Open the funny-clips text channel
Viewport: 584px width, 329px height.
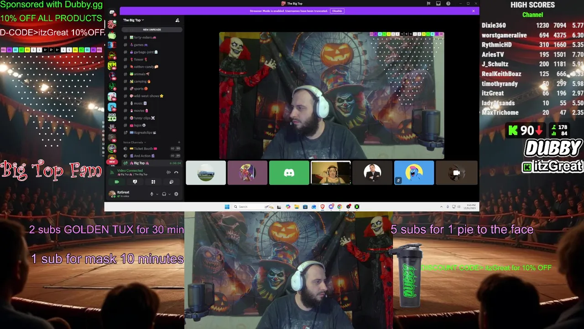point(151,118)
